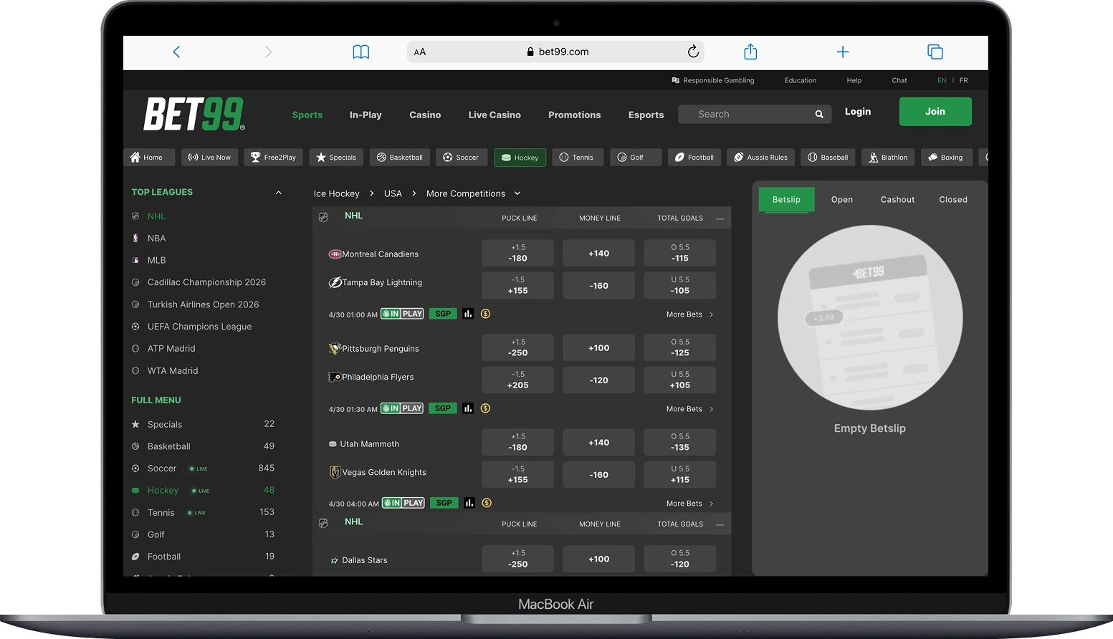Image resolution: width=1113 pixels, height=639 pixels.
Task: Switch to the Cashout tab
Action: pos(897,200)
